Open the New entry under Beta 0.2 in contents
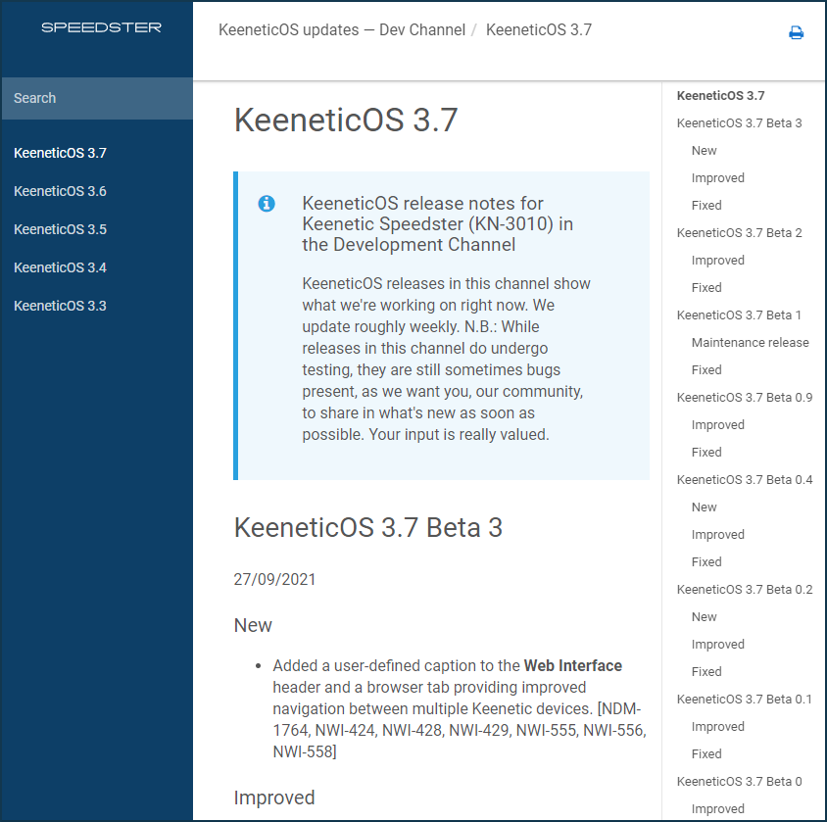 (x=705, y=616)
